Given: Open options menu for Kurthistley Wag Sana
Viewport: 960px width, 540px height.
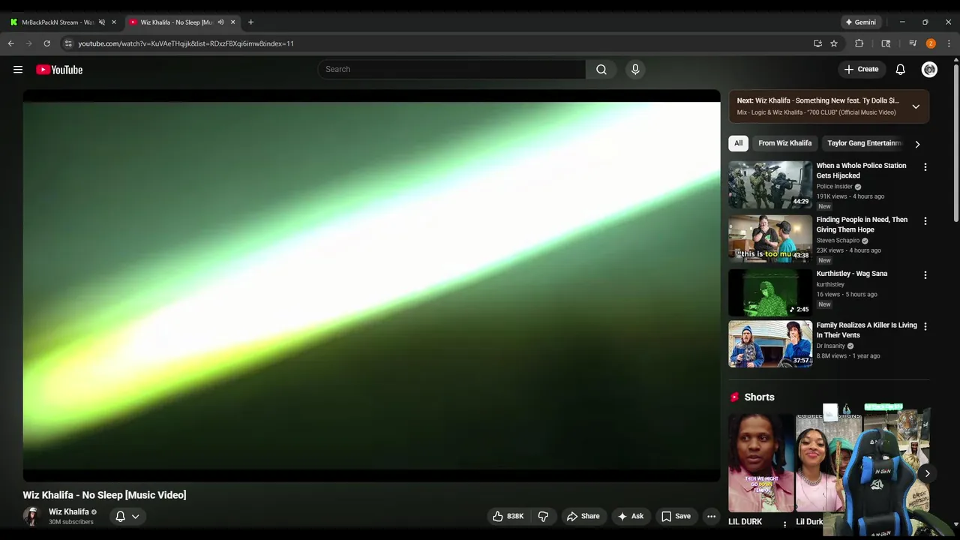Looking at the screenshot, I should pyautogui.click(x=925, y=275).
